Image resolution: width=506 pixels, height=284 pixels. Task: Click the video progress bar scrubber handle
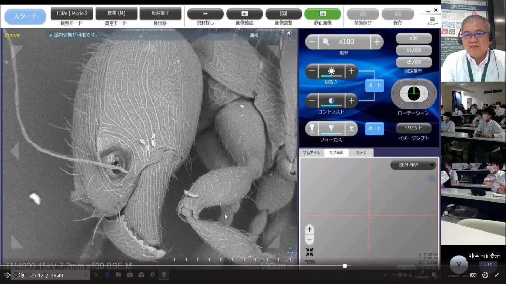coord(345,266)
